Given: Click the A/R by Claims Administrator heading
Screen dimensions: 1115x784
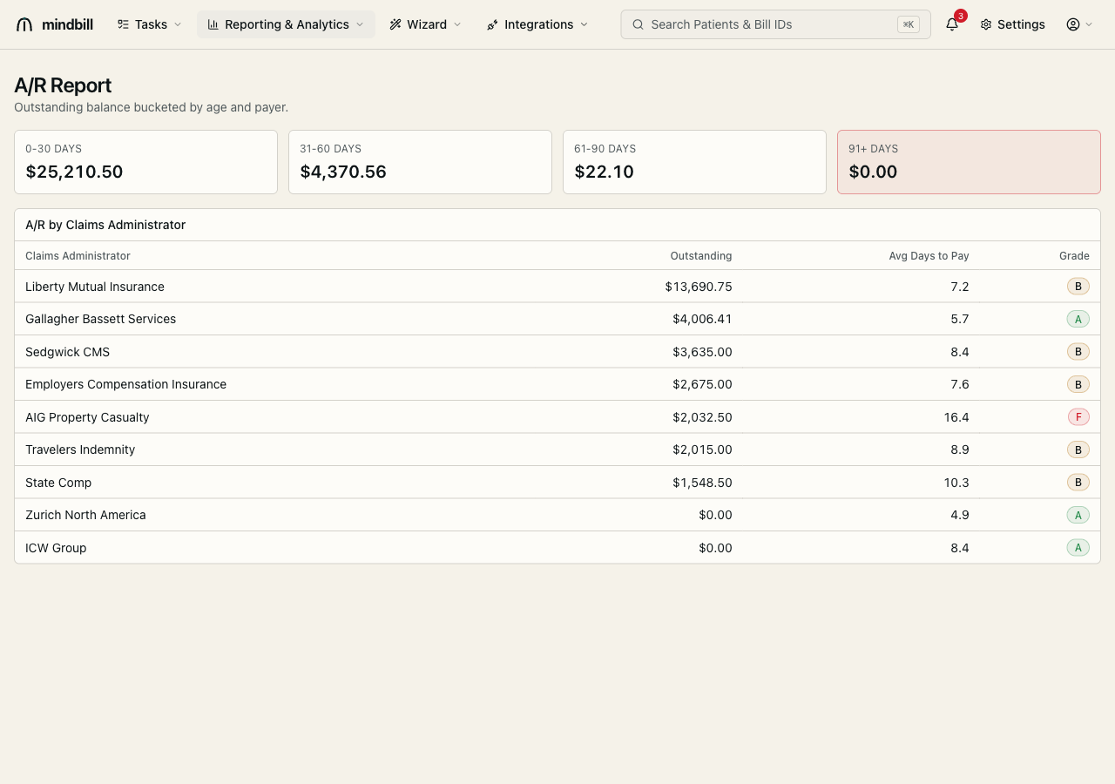Looking at the screenshot, I should (105, 225).
